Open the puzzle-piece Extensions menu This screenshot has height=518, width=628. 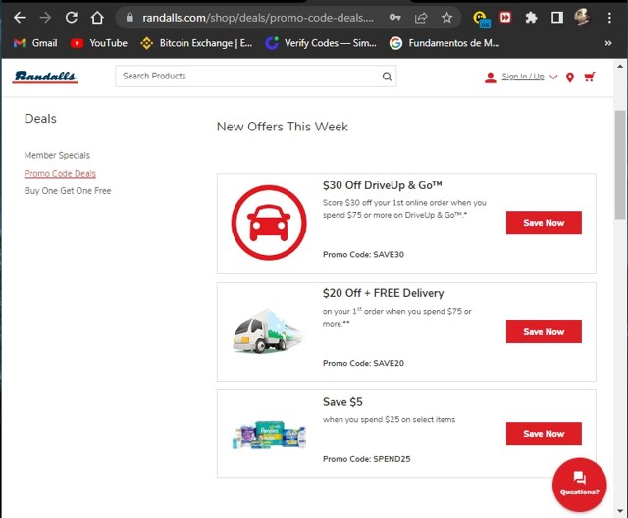coord(531,18)
